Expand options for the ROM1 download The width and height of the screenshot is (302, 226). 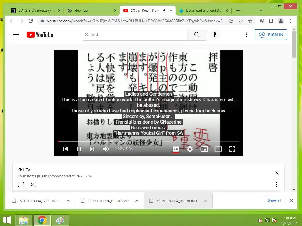206,201
